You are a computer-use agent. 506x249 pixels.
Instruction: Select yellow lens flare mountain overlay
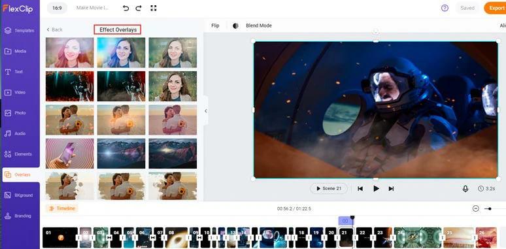(x=173, y=154)
